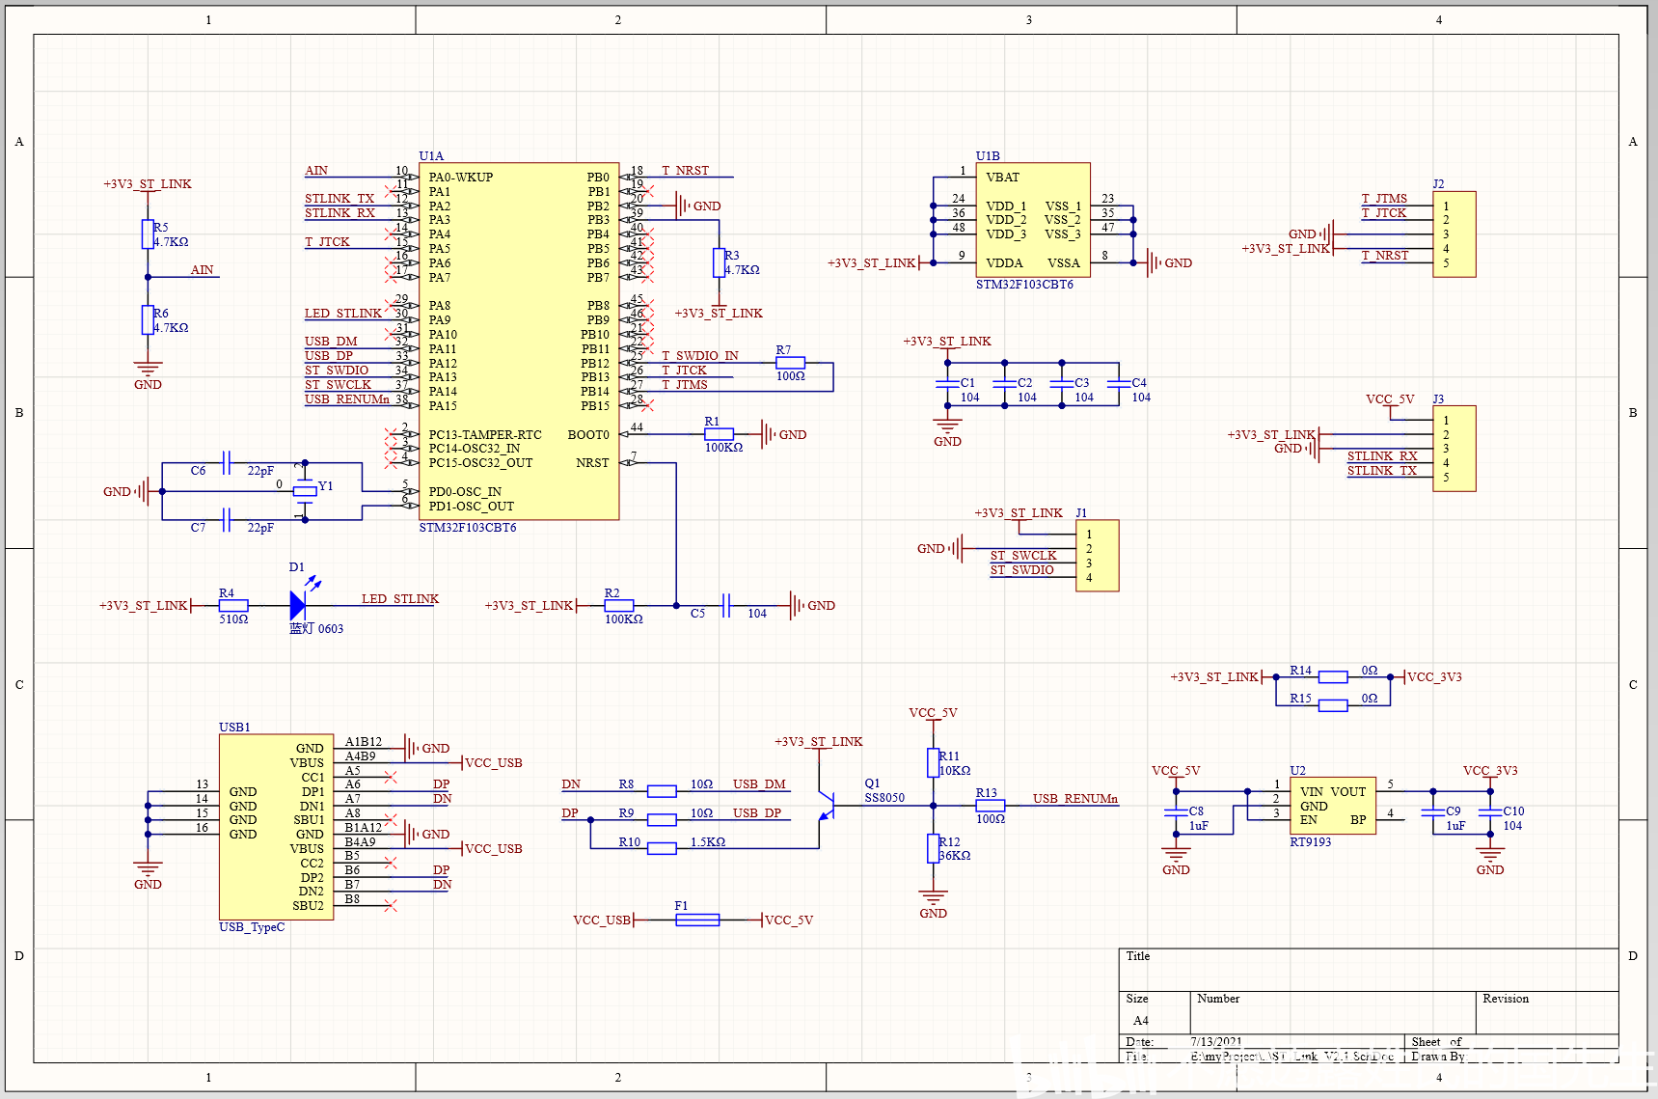This screenshot has height=1099, width=1658.
Task: Select the T_SWDIO_IN net label
Action: [699, 356]
